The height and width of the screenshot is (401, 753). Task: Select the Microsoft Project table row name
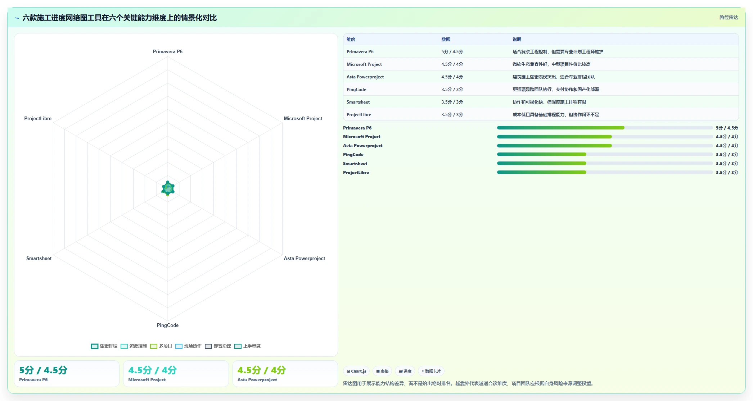click(x=364, y=64)
